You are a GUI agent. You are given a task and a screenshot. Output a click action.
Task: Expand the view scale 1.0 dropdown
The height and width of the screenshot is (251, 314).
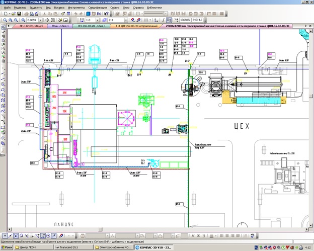point(97,20)
